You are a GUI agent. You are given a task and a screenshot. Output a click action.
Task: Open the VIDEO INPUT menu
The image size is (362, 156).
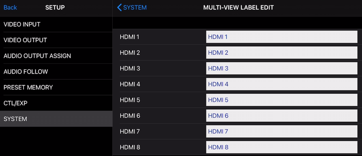click(x=22, y=24)
